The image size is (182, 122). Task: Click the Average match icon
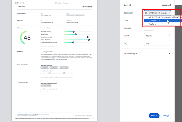coord(41,52)
